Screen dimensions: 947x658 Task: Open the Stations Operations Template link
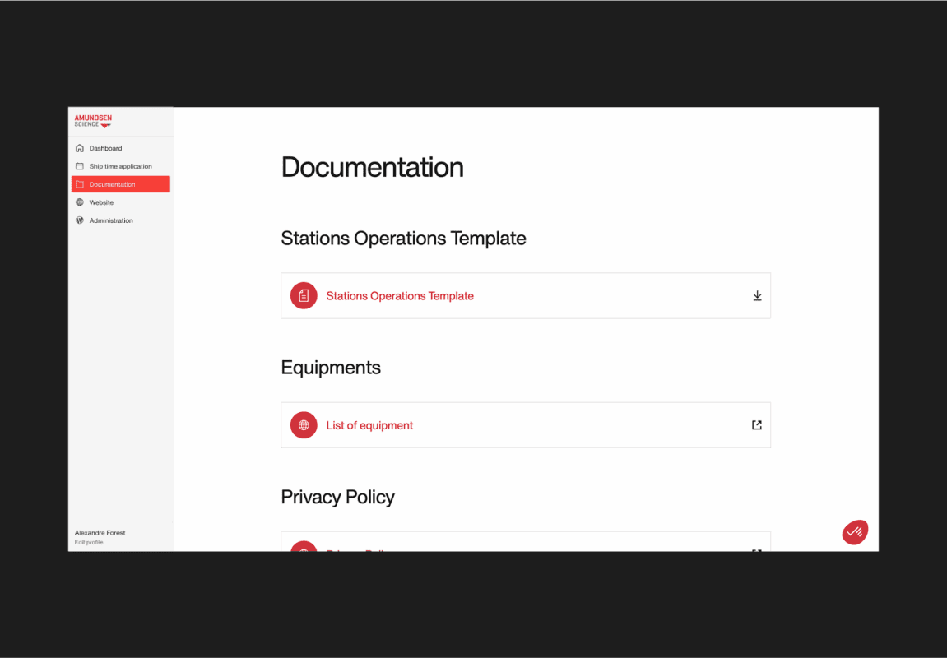(x=400, y=296)
